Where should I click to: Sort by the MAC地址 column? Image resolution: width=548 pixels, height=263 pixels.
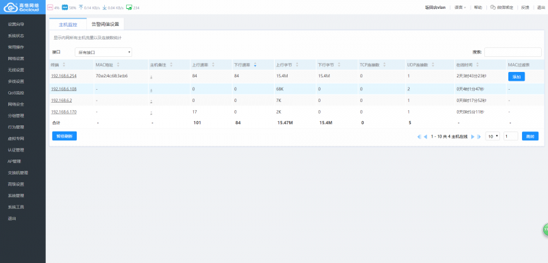click(108, 65)
